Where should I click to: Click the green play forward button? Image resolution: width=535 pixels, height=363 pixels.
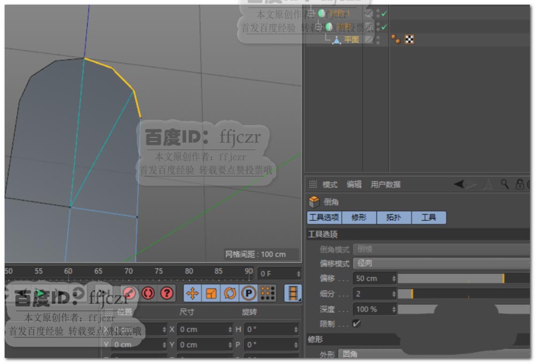pyautogui.click(x=41, y=293)
